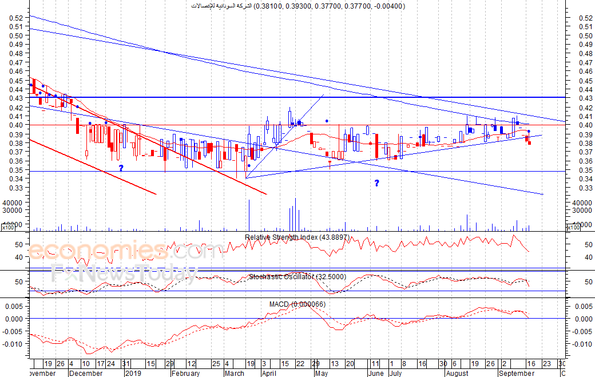Click the x100 volume multiplier on right axis

click(x=573, y=227)
